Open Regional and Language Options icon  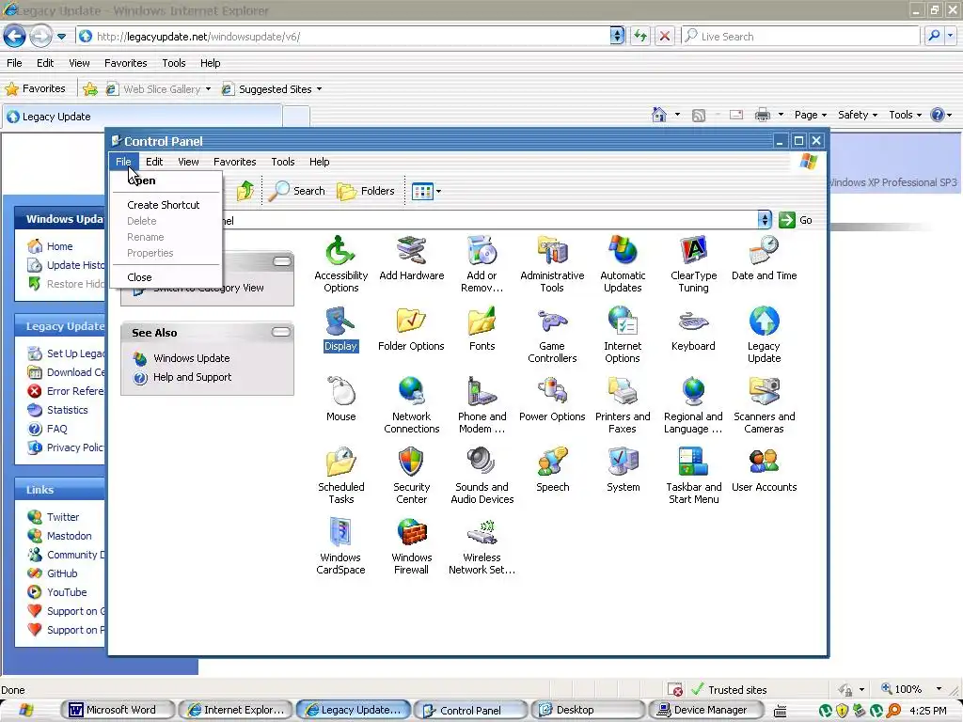[693, 406]
